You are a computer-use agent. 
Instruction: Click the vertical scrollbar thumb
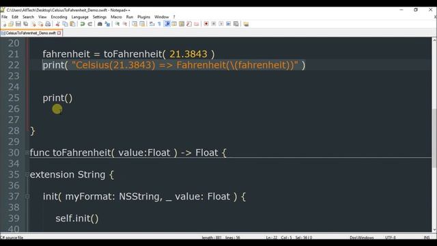434,138
